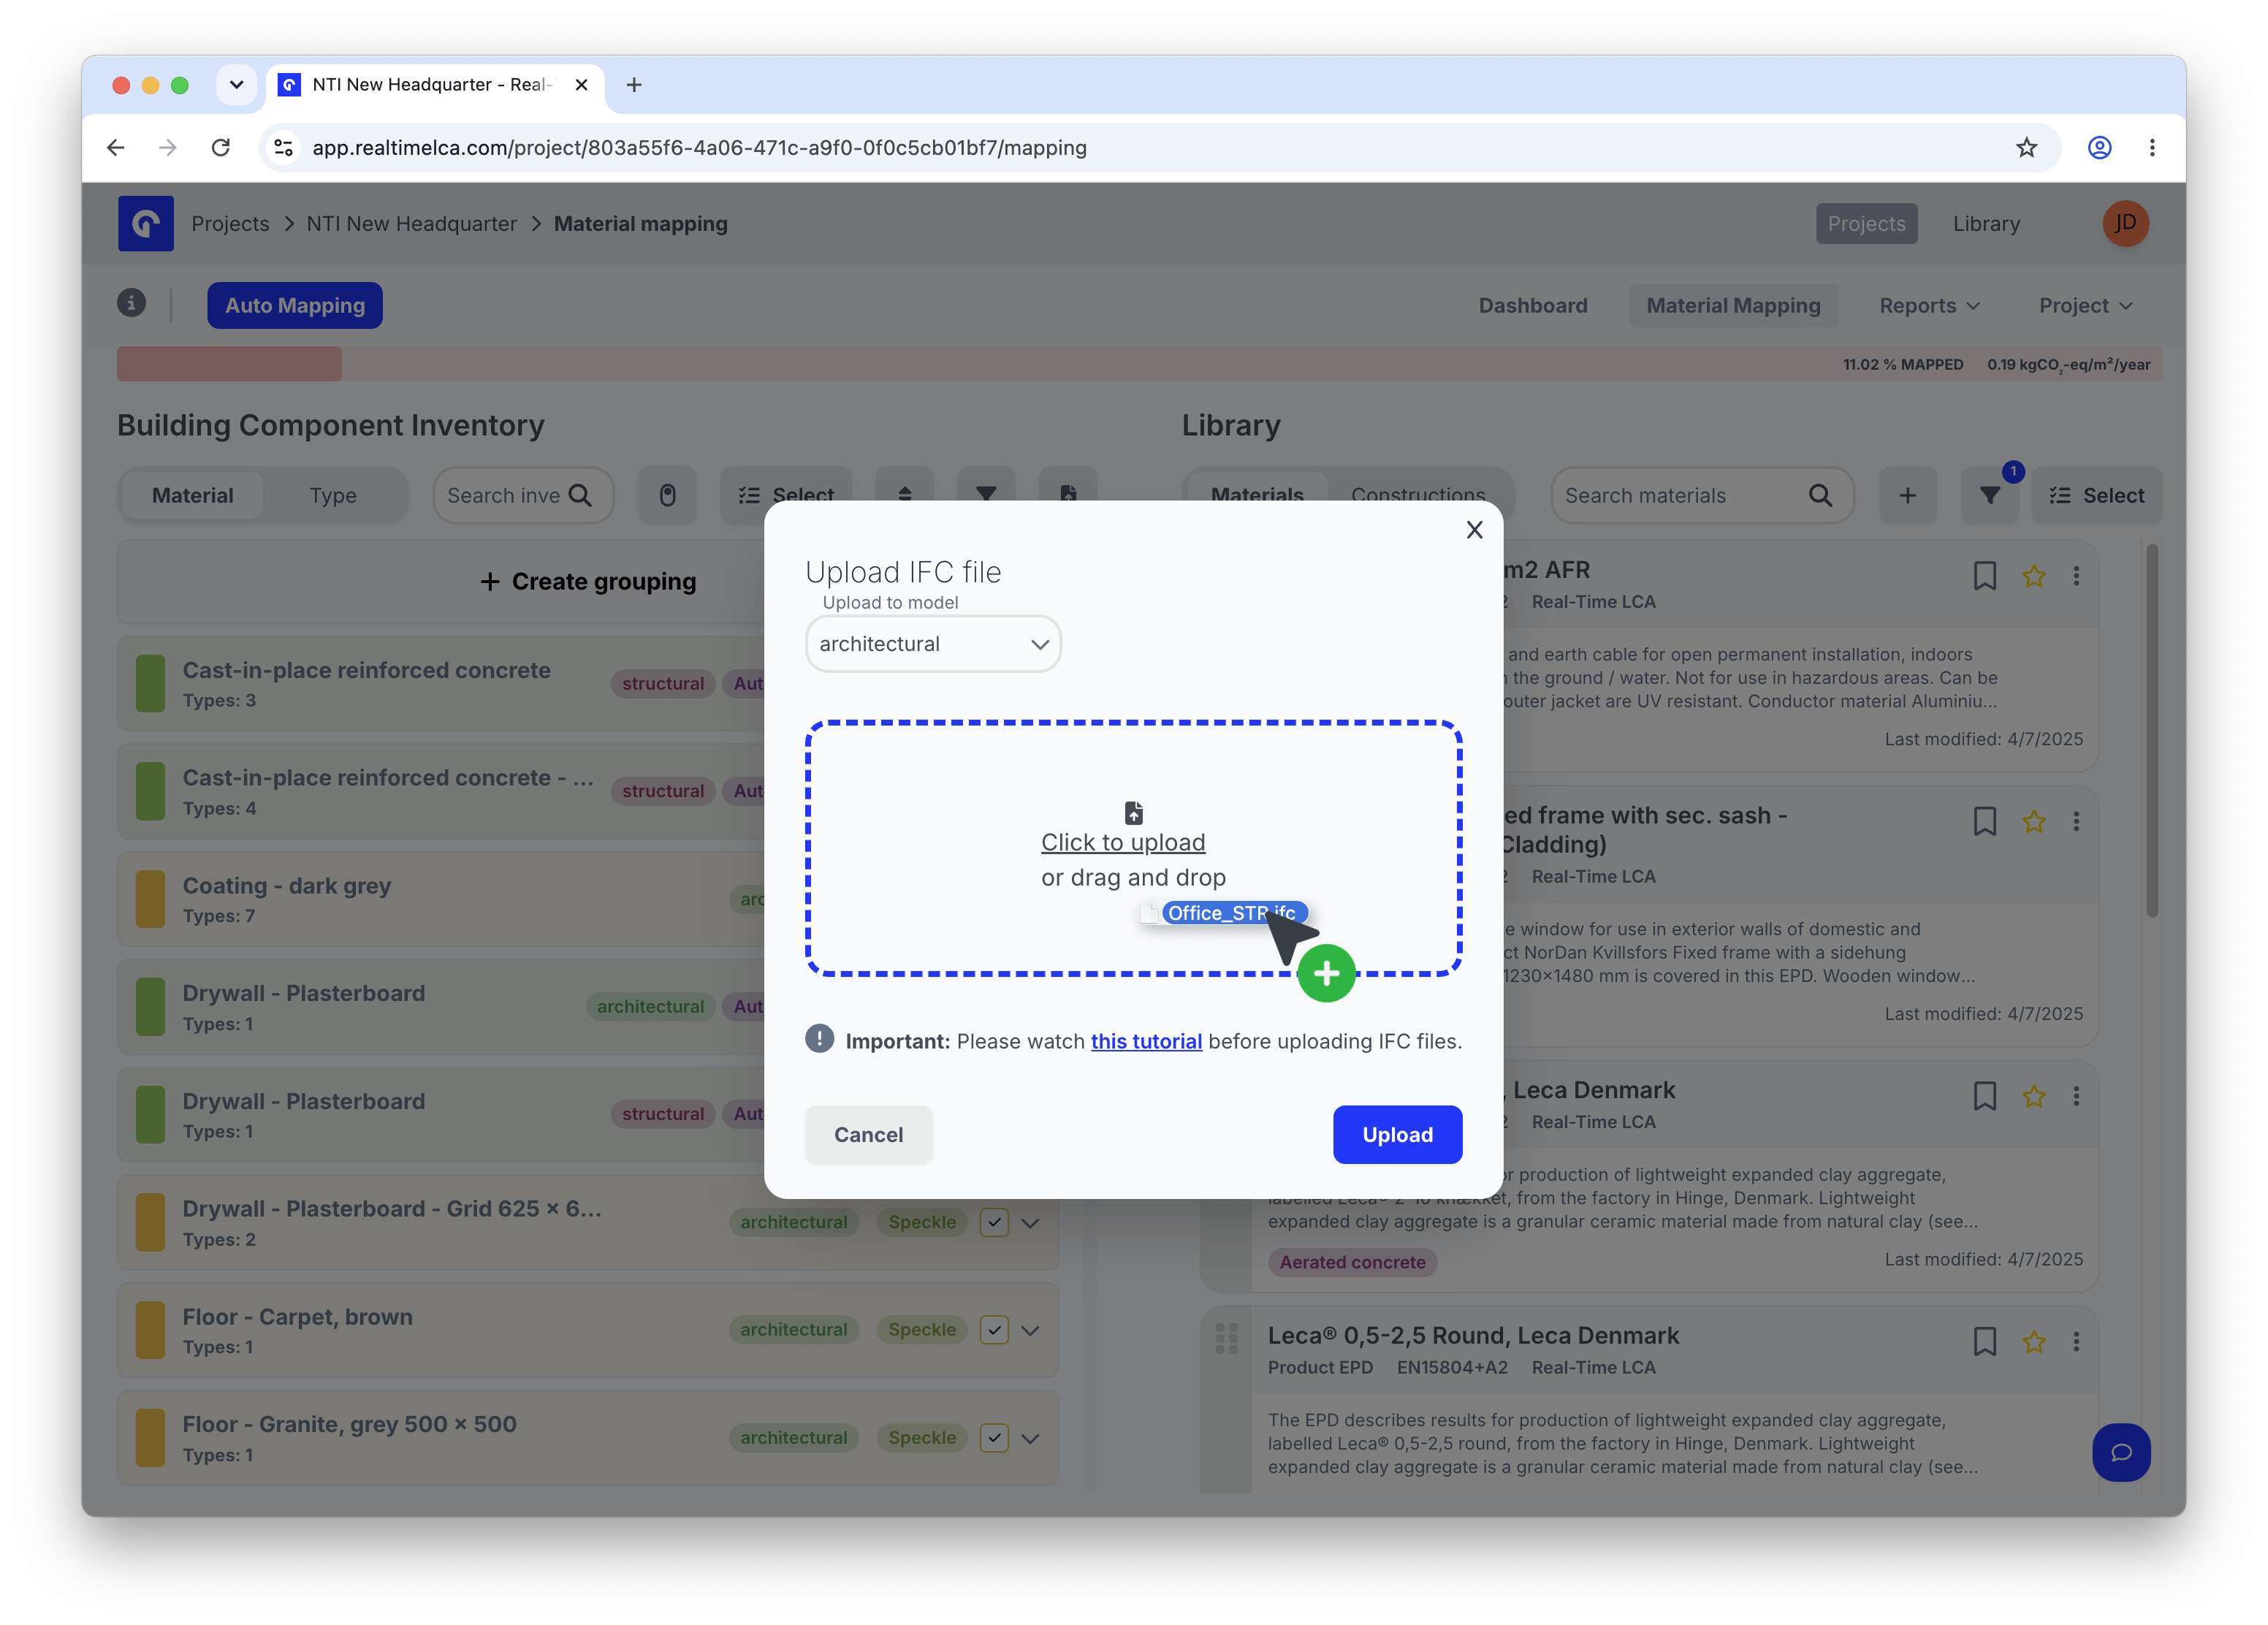Switch inventory view to Material
Screen dimensions: 2268x1625
click(192, 495)
